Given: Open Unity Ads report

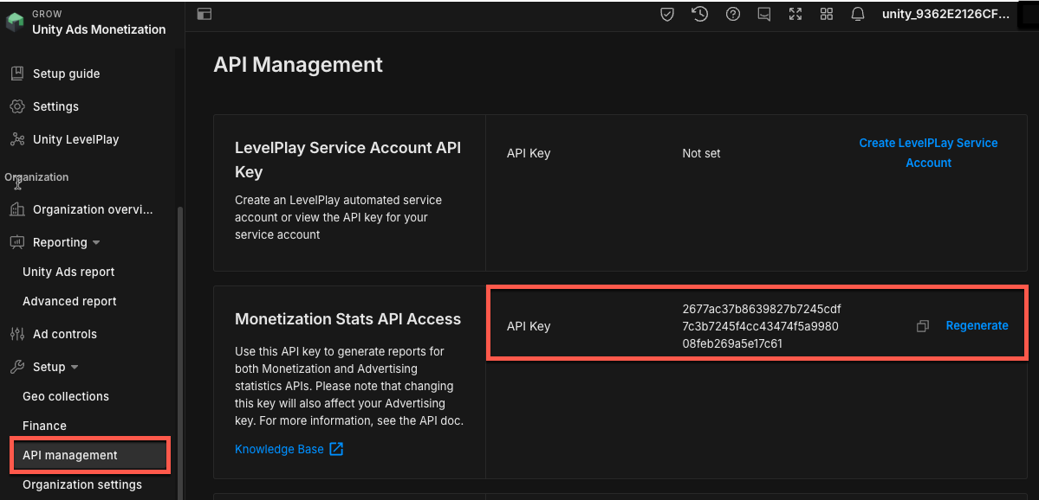Looking at the screenshot, I should [68, 272].
